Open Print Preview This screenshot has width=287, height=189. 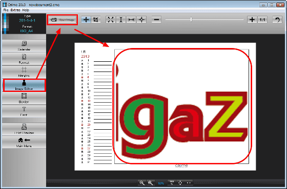click(24, 129)
